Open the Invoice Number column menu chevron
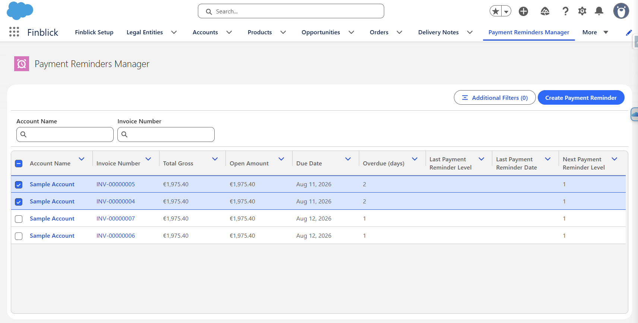Image resolution: width=638 pixels, height=323 pixels. pos(148,159)
